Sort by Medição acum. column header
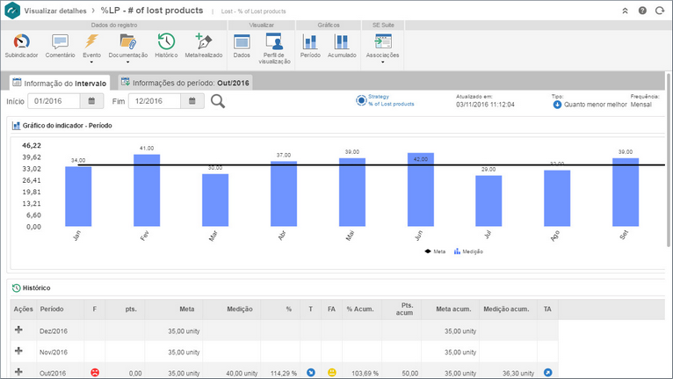Viewport: 673px width, 379px height. point(506,309)
